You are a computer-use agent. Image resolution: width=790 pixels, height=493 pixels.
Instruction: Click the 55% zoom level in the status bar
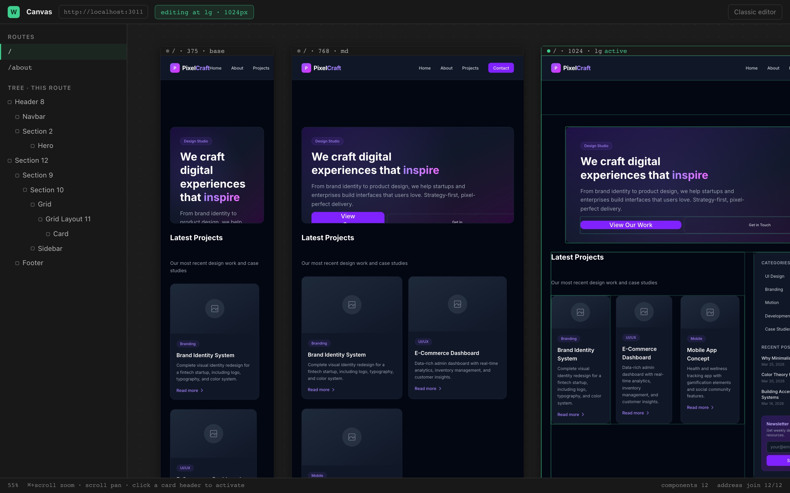click(x=13, y=486)
